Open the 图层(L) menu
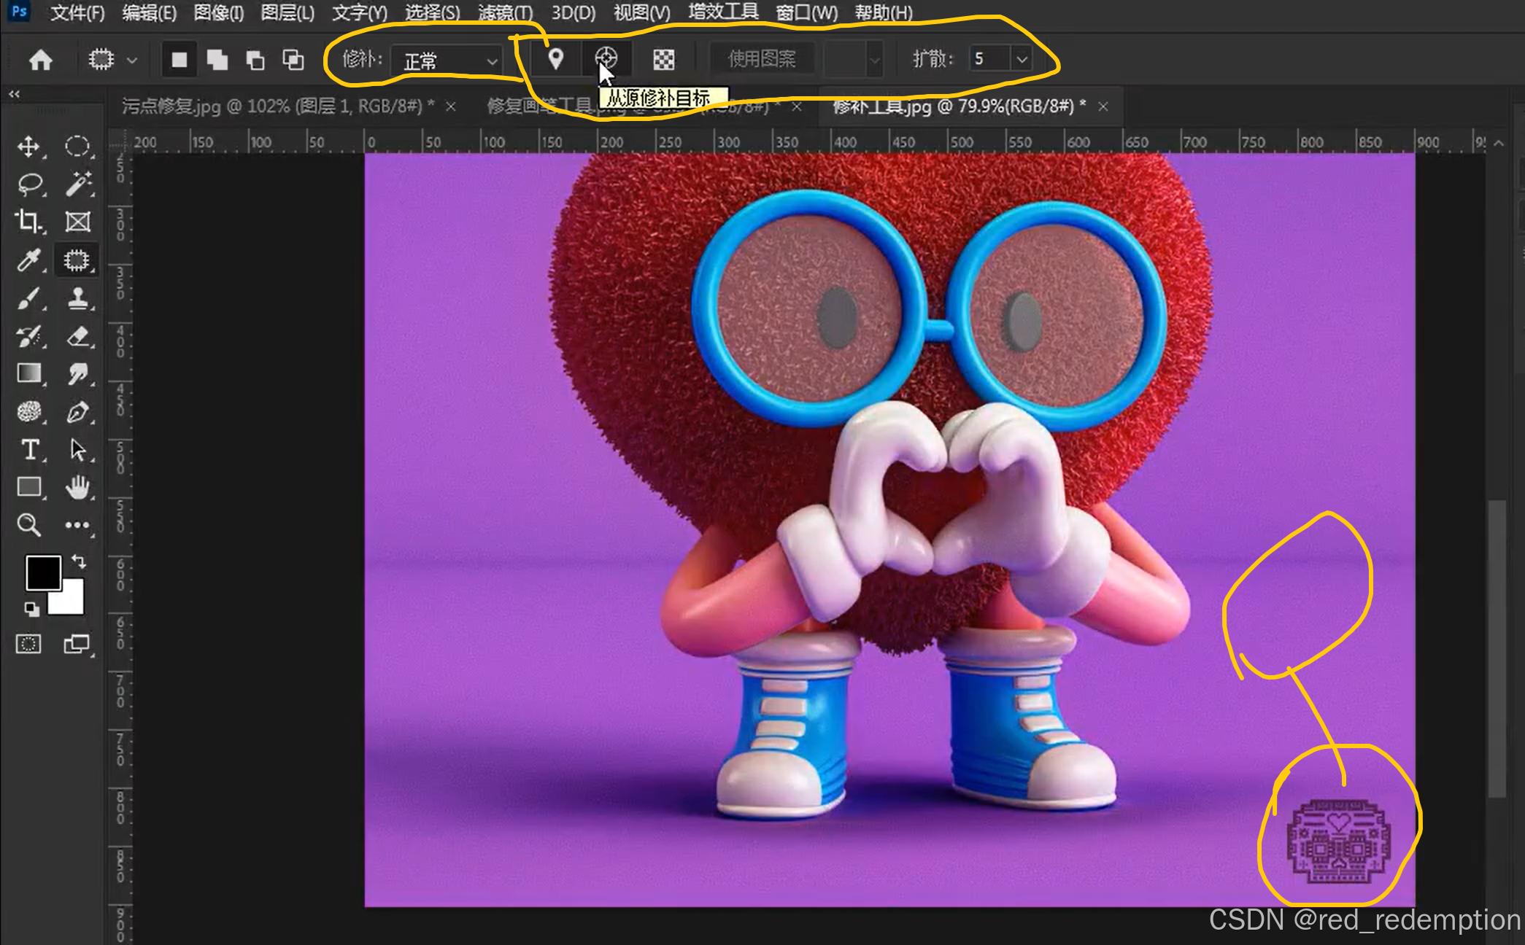This screenshot has width=1525, height=945. [287, 12]
